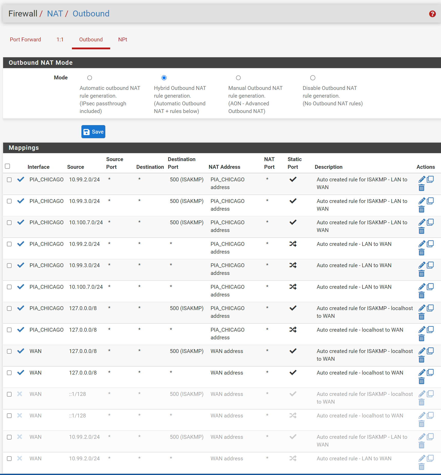Open the NPt tab
441x475 pixels.
(123, 40)
